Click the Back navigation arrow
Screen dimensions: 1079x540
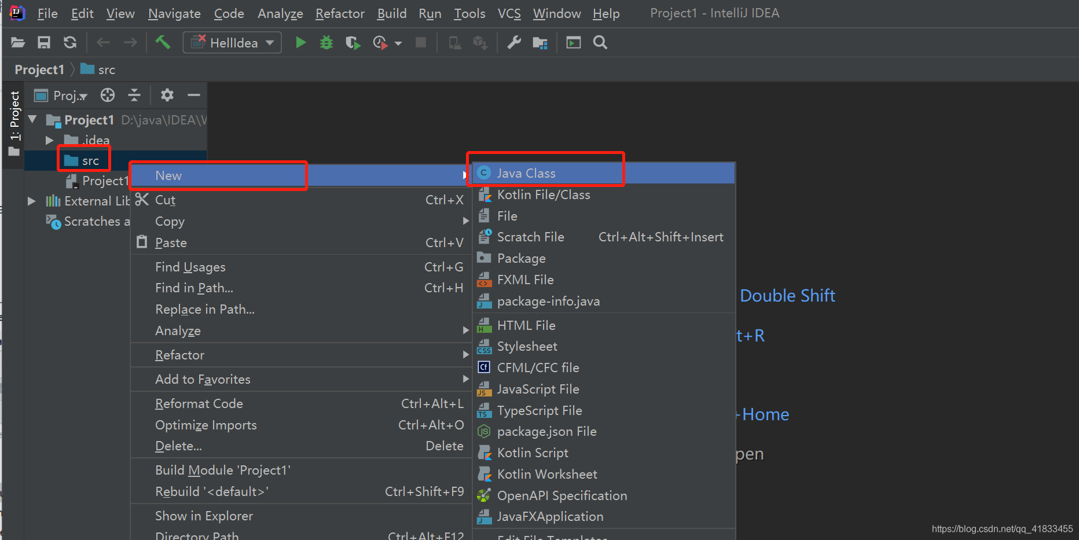[103, 42]
